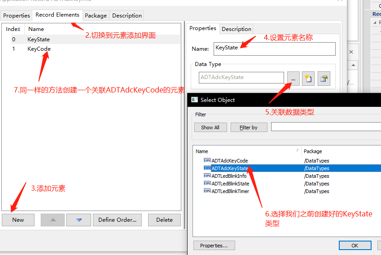
Task: Open the data type properties icon
Action: click(x=324, y=79)
